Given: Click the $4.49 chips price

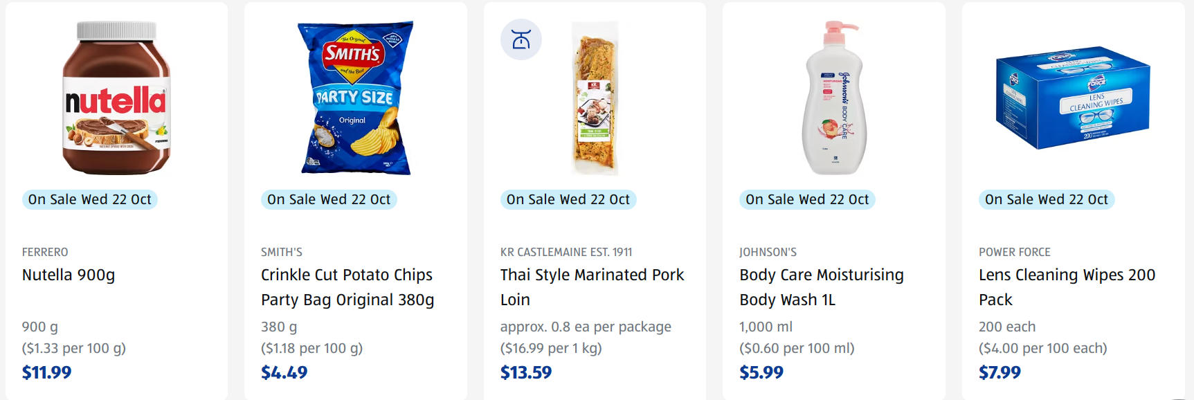Looking at the screenshot, I should tap(284, 372).
